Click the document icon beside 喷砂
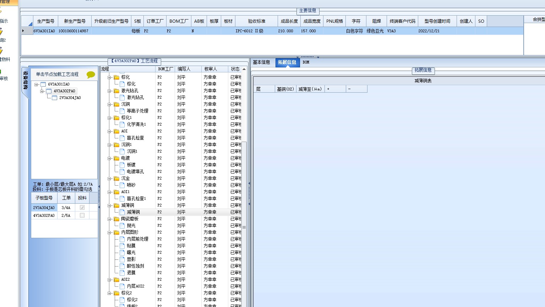 click(x=122, y=185)
